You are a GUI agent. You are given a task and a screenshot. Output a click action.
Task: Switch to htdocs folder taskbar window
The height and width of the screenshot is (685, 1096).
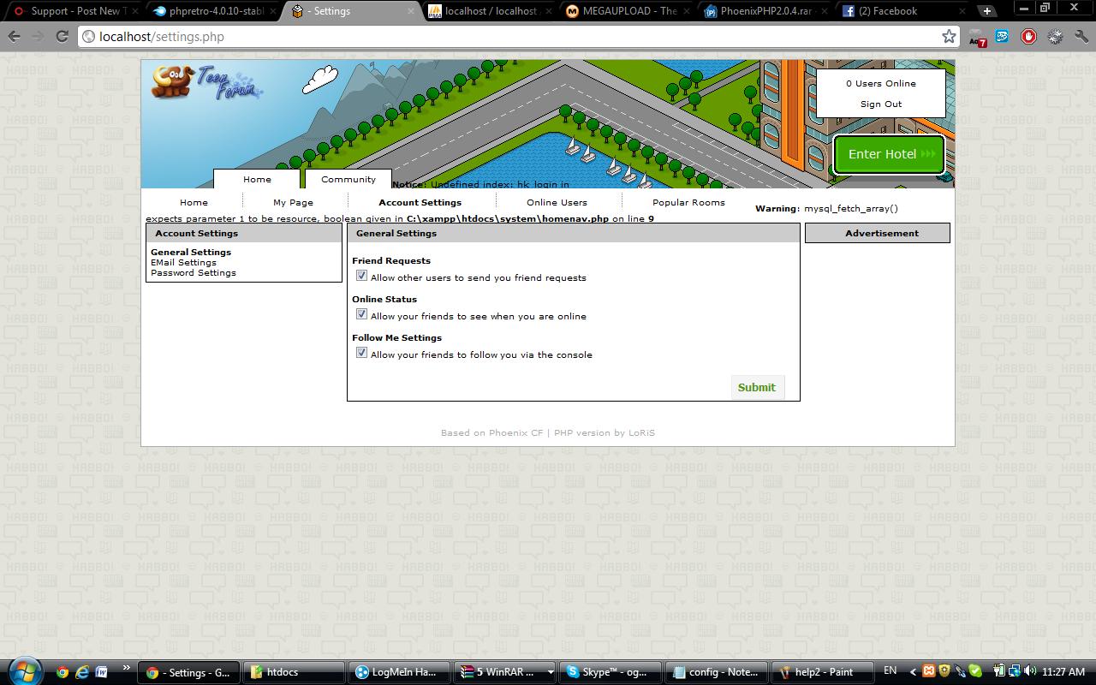click(x=294, y=672)
